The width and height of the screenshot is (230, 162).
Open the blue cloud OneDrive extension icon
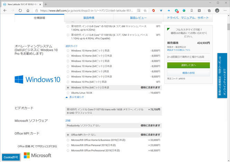[169, 10]
